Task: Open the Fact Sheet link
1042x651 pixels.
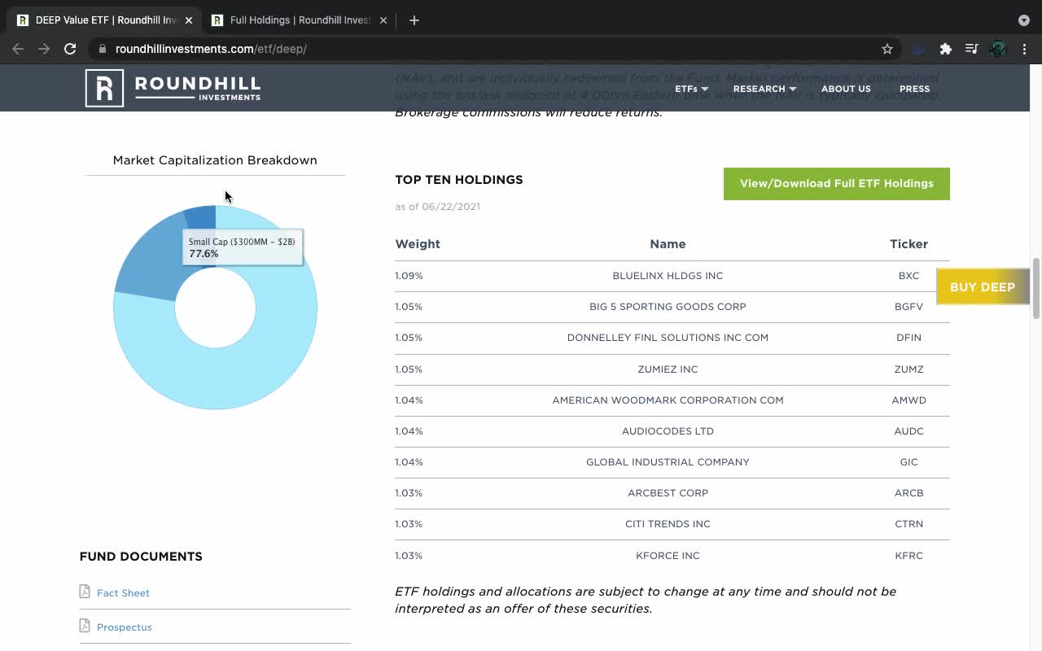Action: 123,593
